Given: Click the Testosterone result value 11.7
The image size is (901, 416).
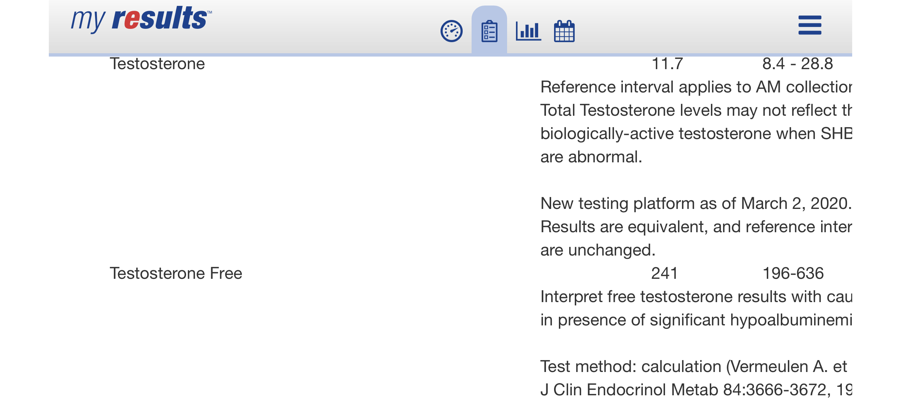Looking at the screenshot, I should (x=667, y=64).
